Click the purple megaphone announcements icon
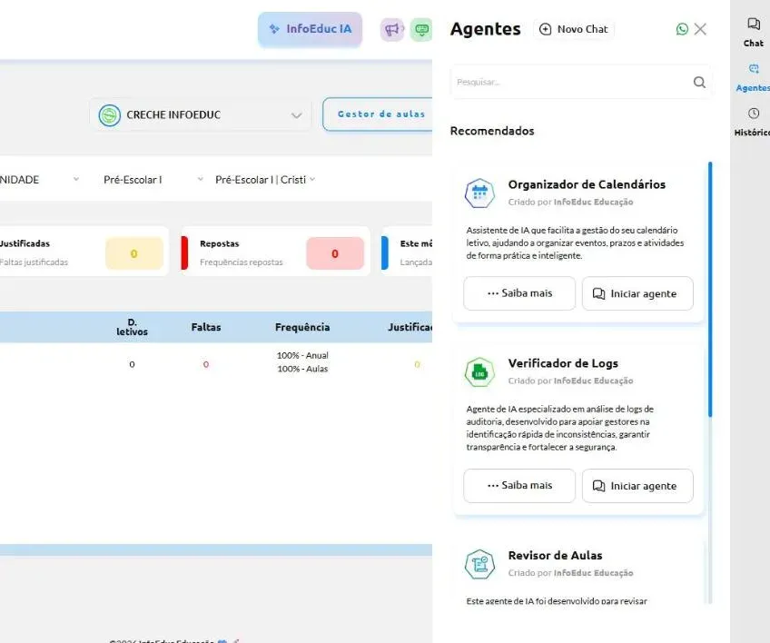 click(392, 30)
